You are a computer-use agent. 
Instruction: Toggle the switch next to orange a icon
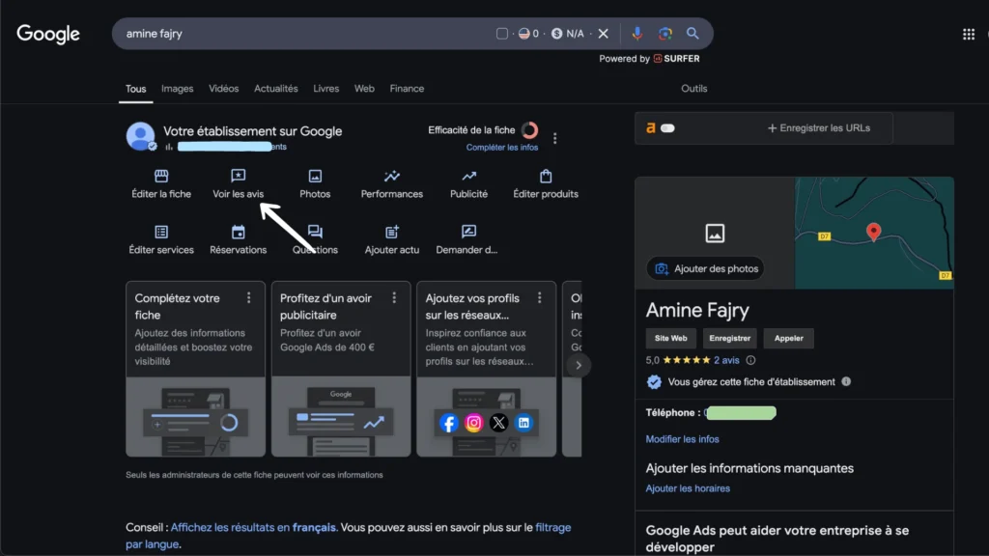(667, 128)
